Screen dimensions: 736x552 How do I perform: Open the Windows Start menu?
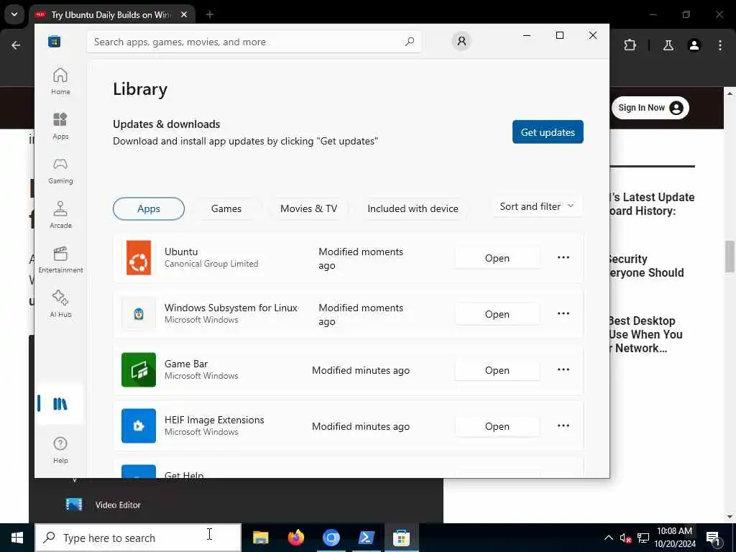click(x=17, y=538)
